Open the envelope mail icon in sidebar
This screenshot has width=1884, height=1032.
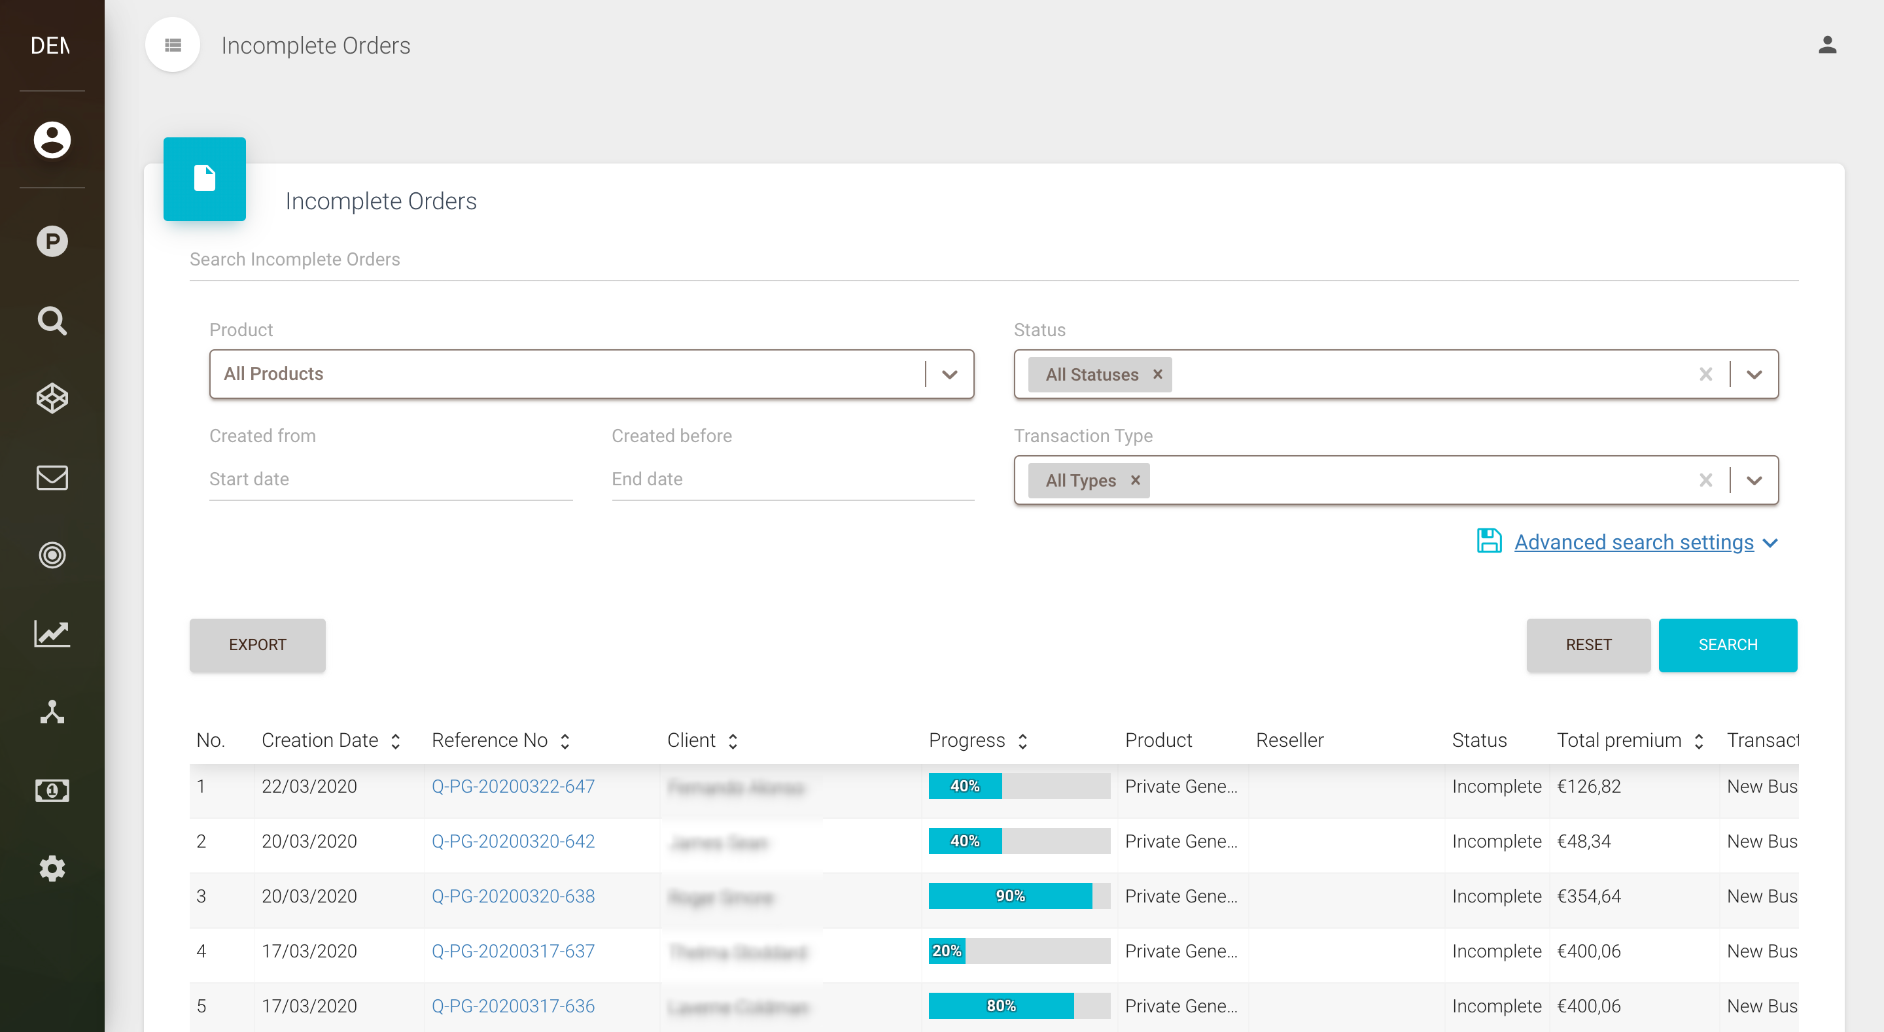pyautogui.click(x=52, y=477)
